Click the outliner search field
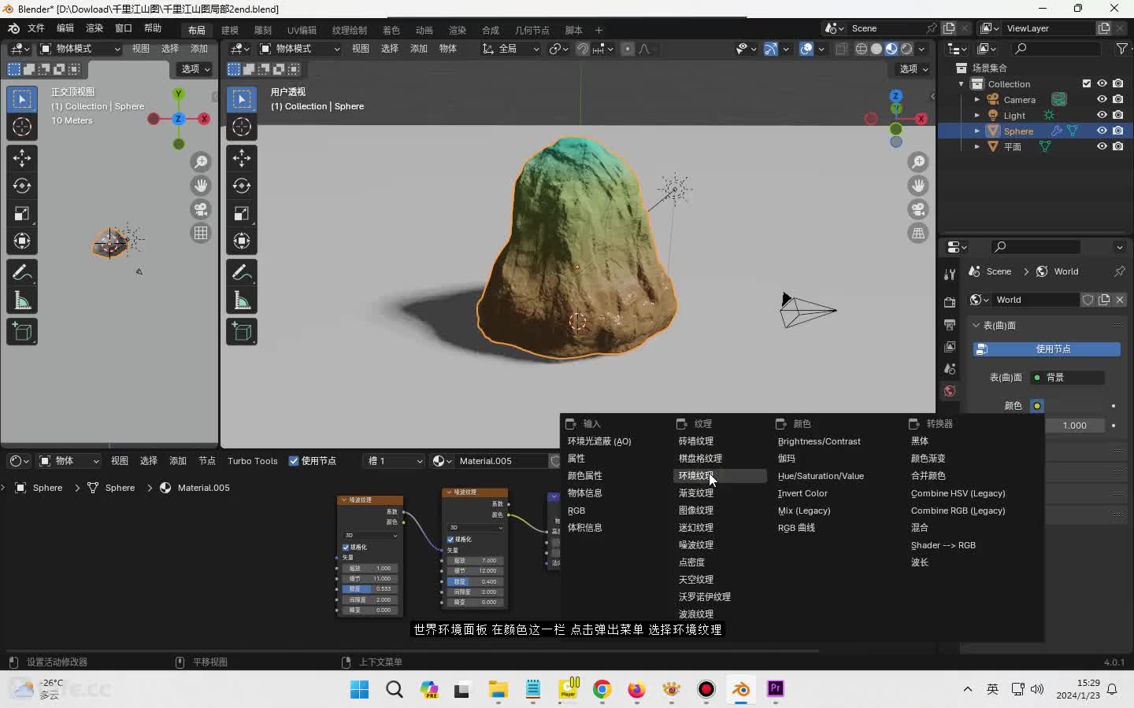This screenshot has width=1134, height=708. pos(1055,49)
